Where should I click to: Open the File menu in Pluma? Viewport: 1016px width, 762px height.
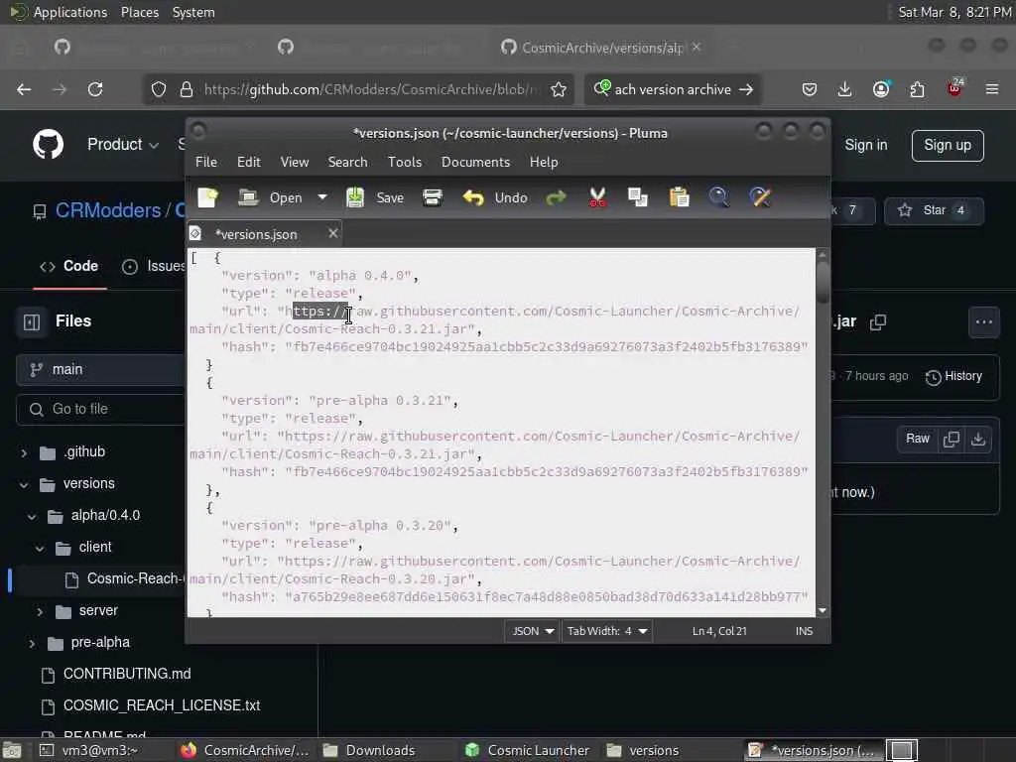206,162
